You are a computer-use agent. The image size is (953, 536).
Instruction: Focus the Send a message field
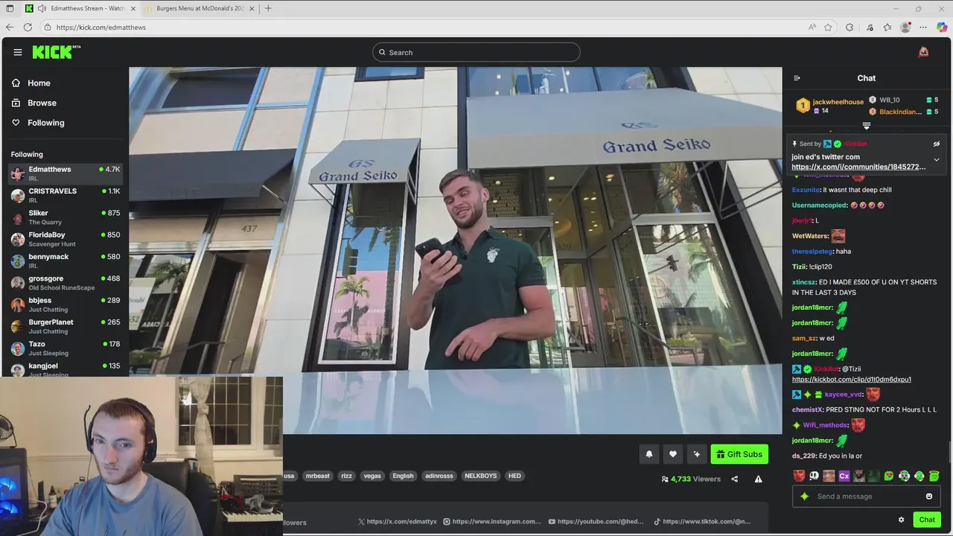[867, 497]
